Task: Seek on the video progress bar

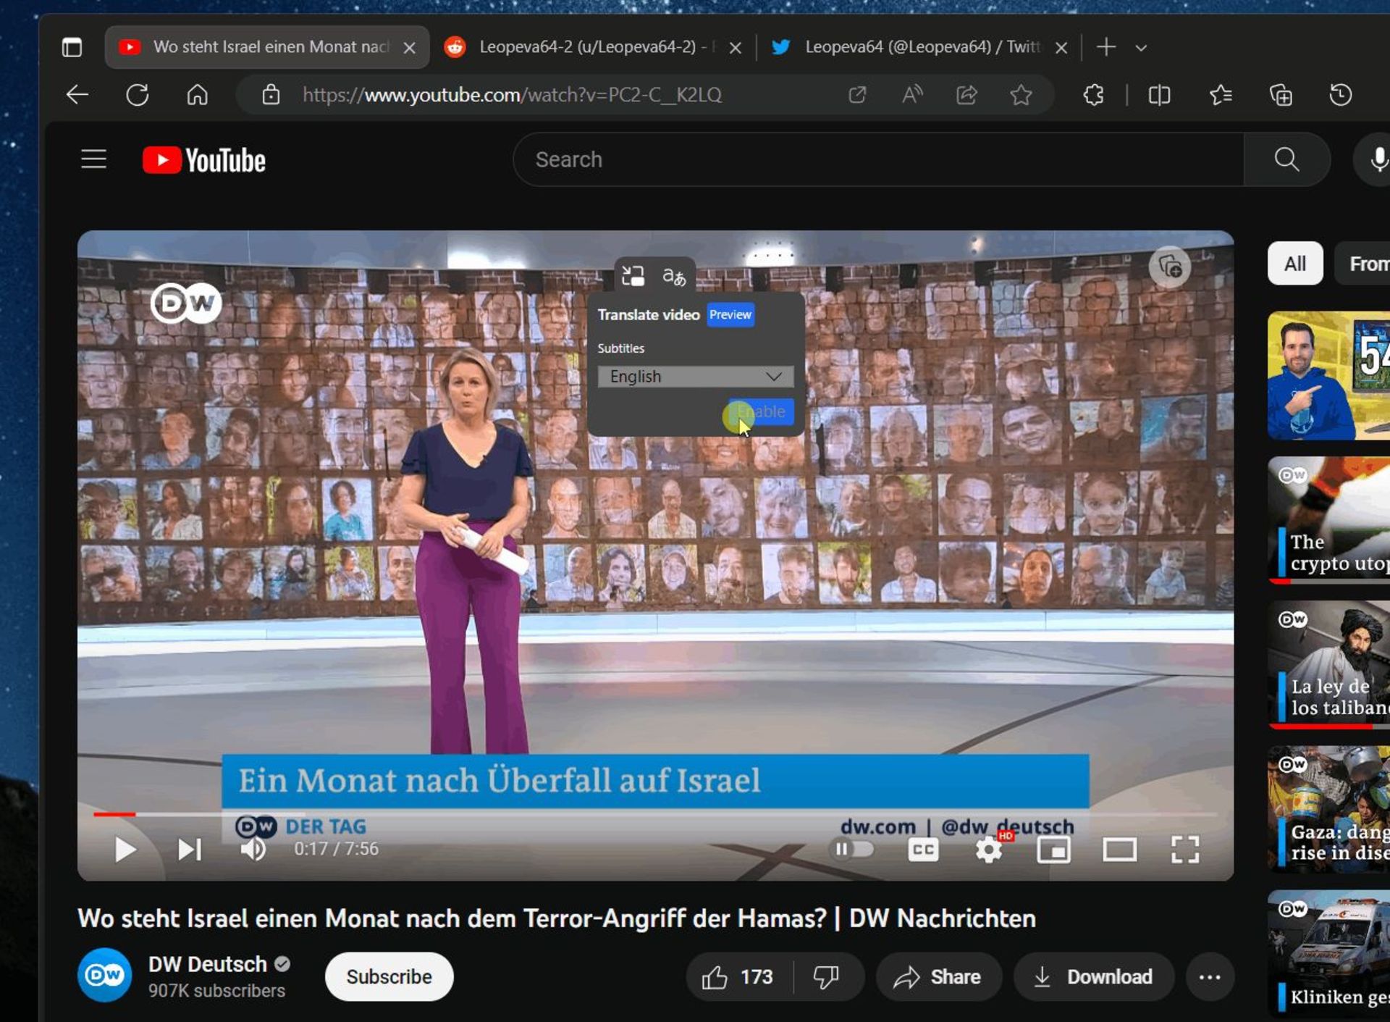Action: [655, 815]
